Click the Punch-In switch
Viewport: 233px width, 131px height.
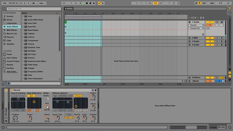coord(150,3)
